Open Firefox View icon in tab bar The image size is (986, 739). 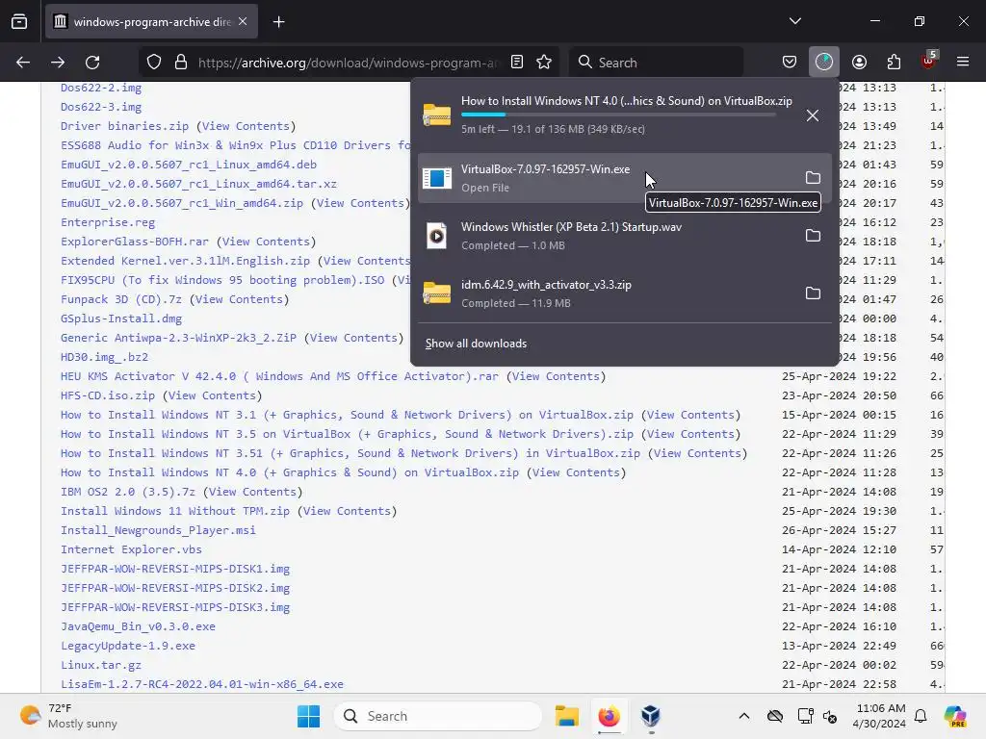pyautogui.click(x=19, y=21)
